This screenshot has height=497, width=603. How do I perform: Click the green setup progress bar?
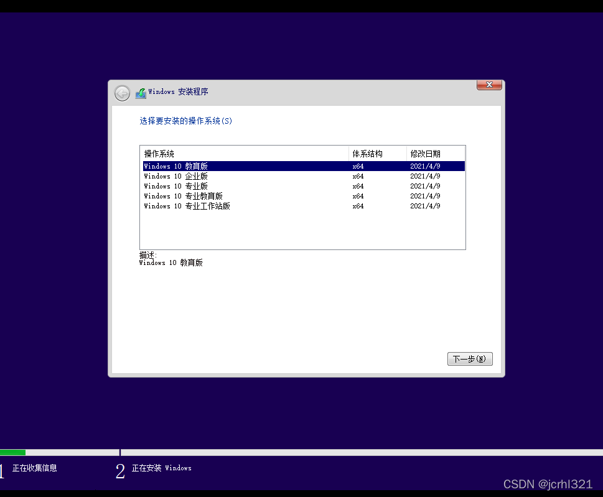click(12, 452)
